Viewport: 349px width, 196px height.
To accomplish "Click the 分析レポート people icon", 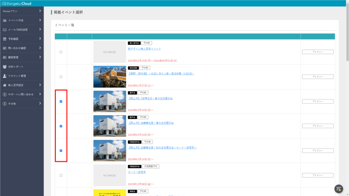I will (x=5, y=67).
